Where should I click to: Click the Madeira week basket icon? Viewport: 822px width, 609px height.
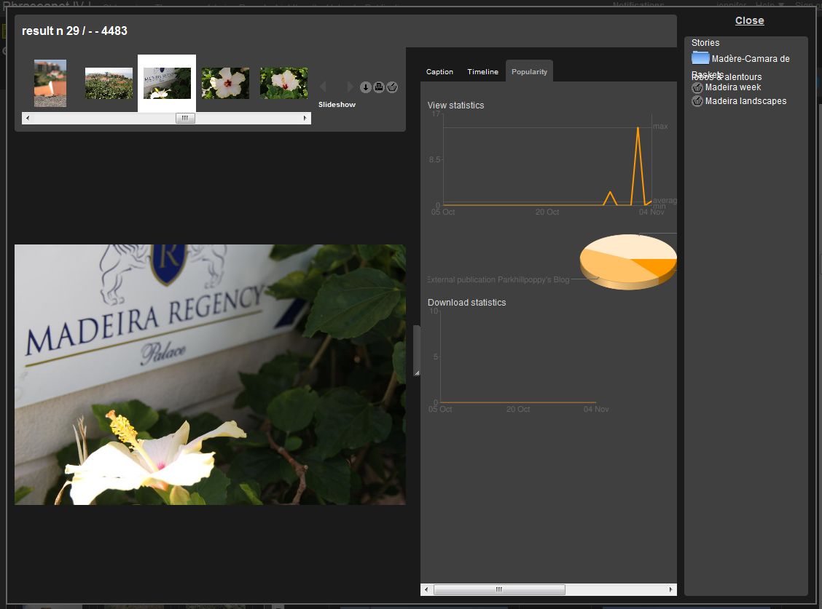pos(697,87)
